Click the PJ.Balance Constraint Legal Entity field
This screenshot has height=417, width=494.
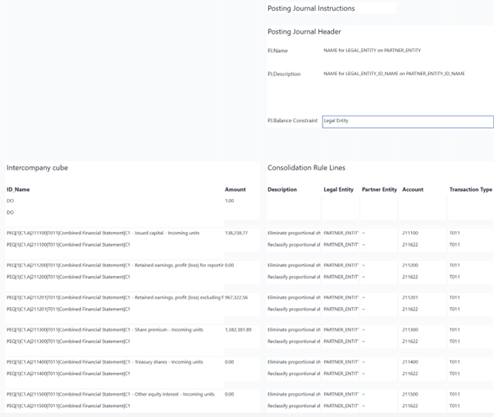point(407,121)
